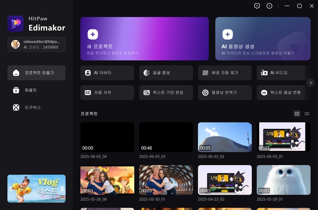Click the home icon beside 프로젝트 만들기
The image size is (318, 210).
16,73
